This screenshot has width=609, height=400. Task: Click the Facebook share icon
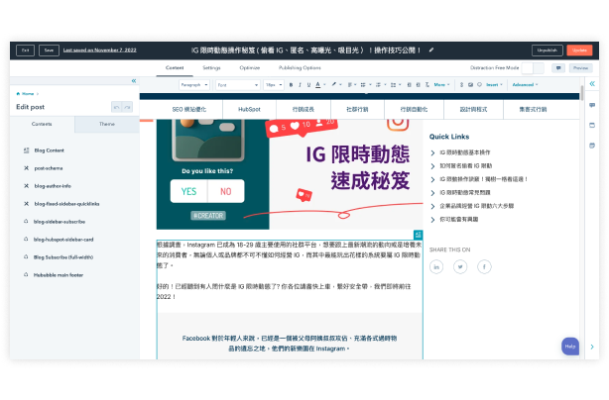click(x=484, y=267)
